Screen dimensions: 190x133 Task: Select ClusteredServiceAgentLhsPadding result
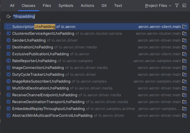pos(96,33)
